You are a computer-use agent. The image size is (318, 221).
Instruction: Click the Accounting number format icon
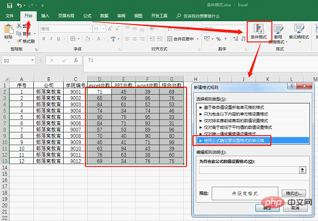[x=207, y=38]
